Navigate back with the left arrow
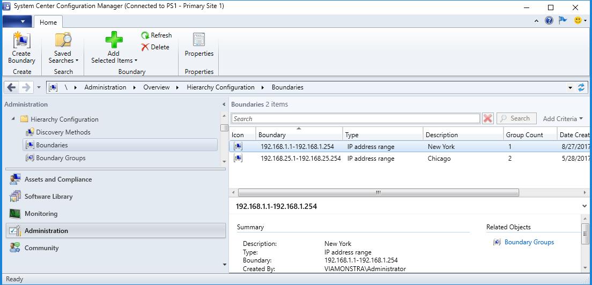 (12, 87)
